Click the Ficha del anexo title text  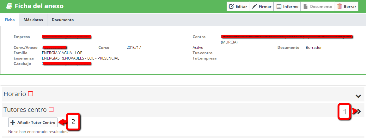pos(39,6)
